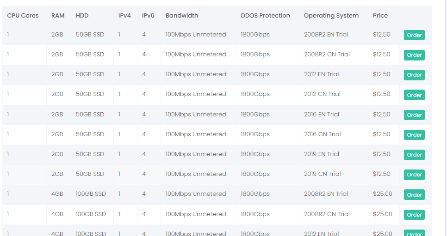Click the RAM column header
Screen dimensions: 447x236
(x=58, y=16)
